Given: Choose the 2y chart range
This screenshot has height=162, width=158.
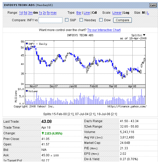Looking at the screenshot, I should click(44, 13).
